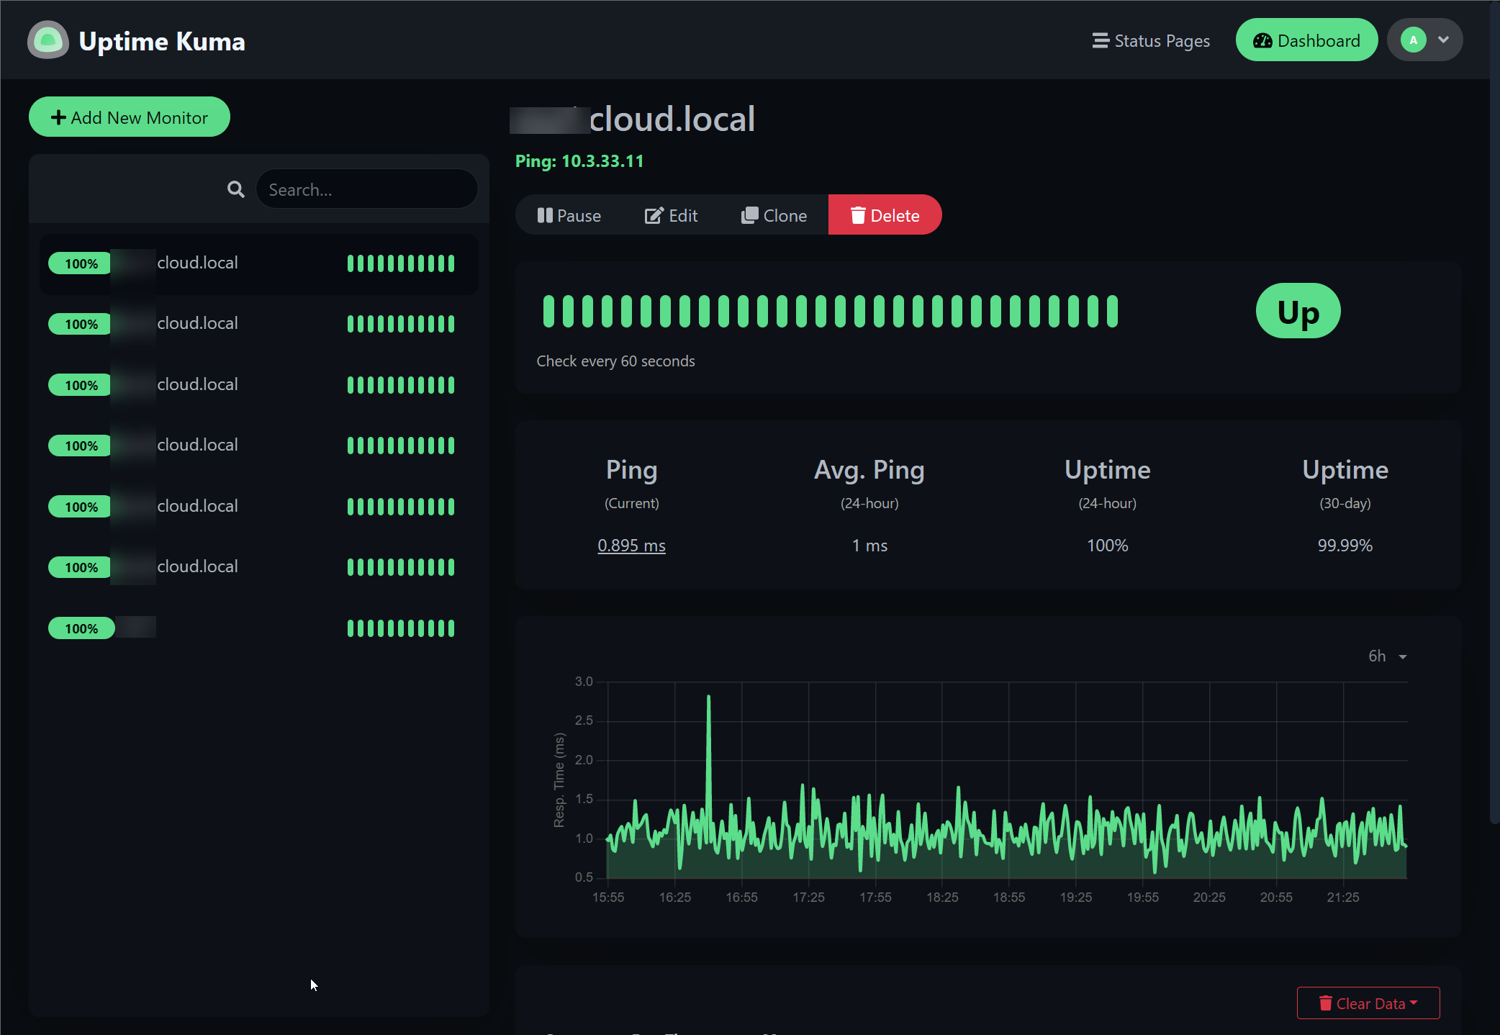
Task: Open the 6h chart range dropdown
Action: (1387, 656)
